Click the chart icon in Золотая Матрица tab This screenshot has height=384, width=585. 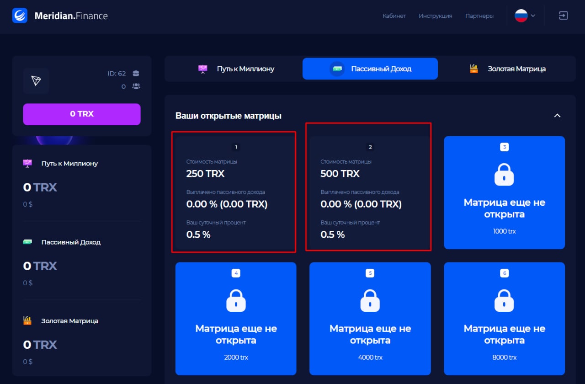coord(474,69)
